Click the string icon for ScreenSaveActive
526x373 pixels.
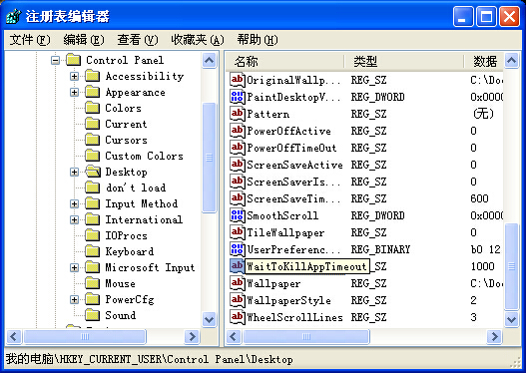click(x=238, y=165)
